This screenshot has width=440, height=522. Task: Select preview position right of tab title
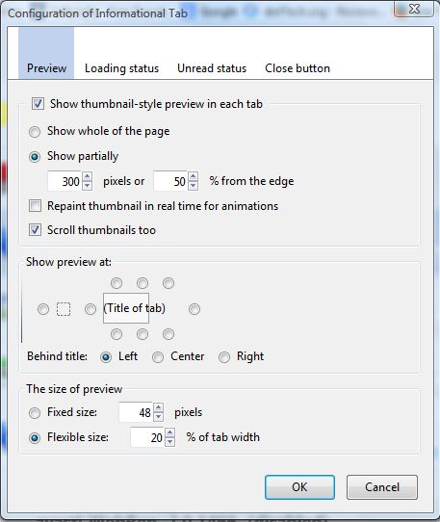(x=194, y=309)
